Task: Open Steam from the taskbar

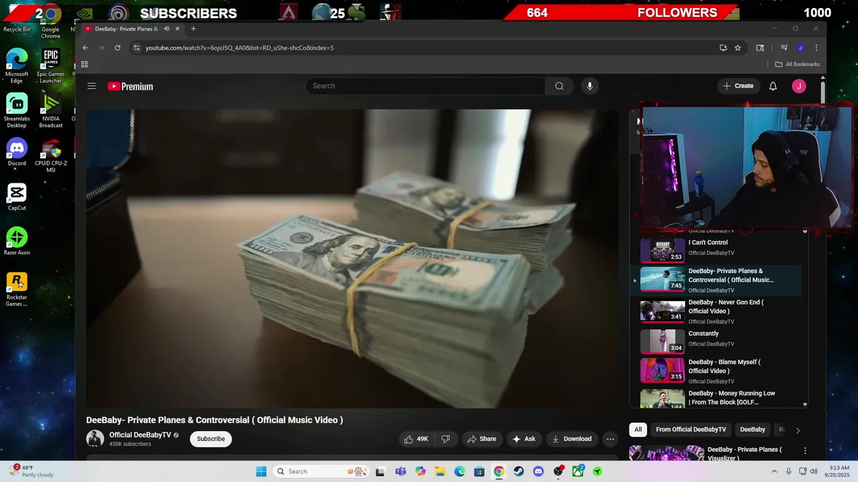Action: click(519, 471)
